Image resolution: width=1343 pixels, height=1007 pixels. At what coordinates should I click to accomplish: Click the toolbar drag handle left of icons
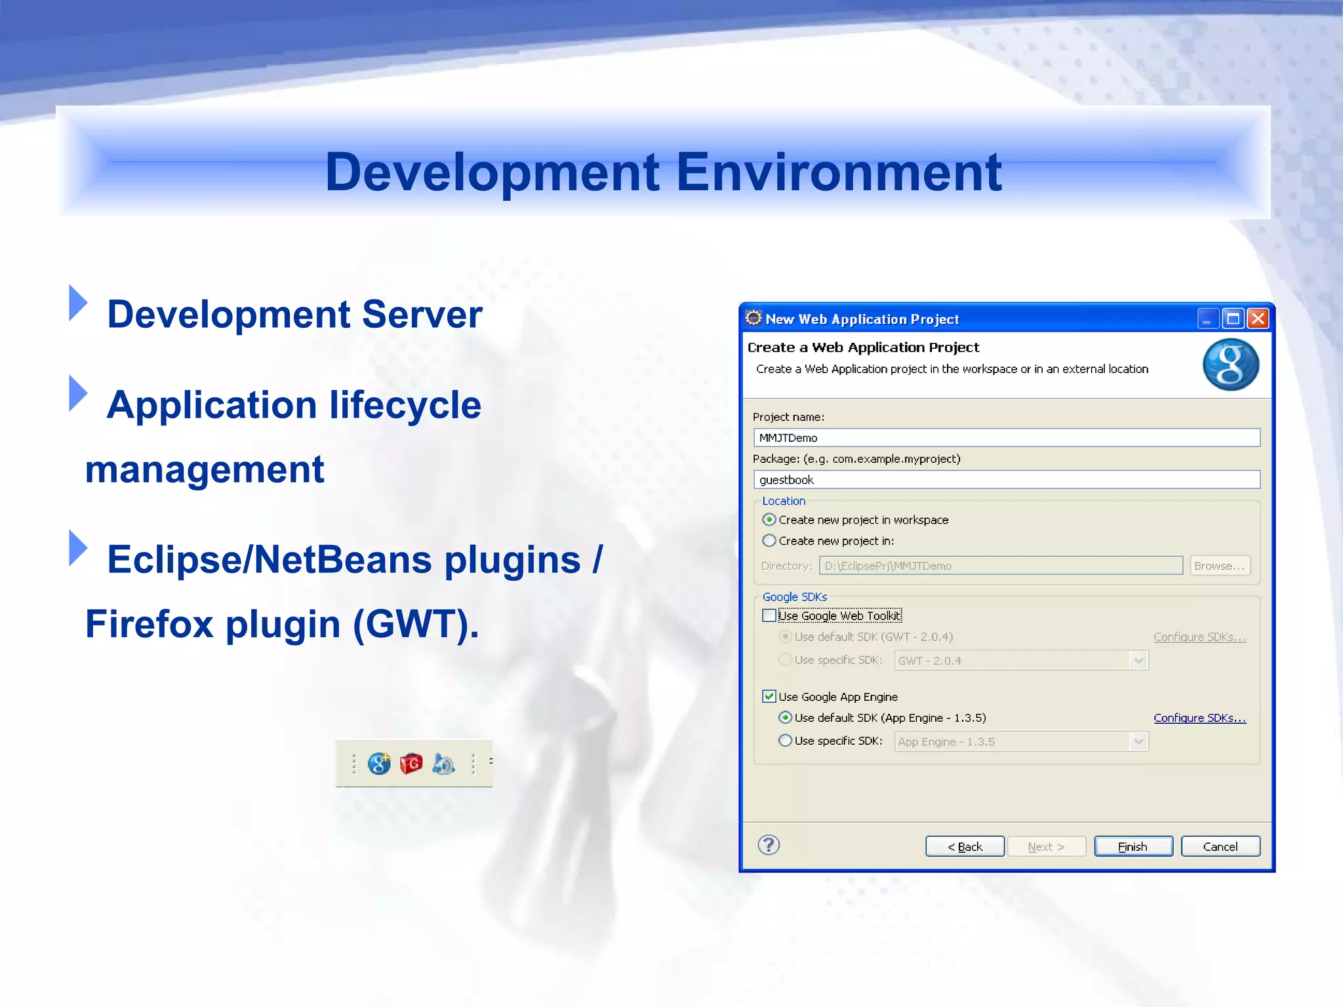[353, 764]
